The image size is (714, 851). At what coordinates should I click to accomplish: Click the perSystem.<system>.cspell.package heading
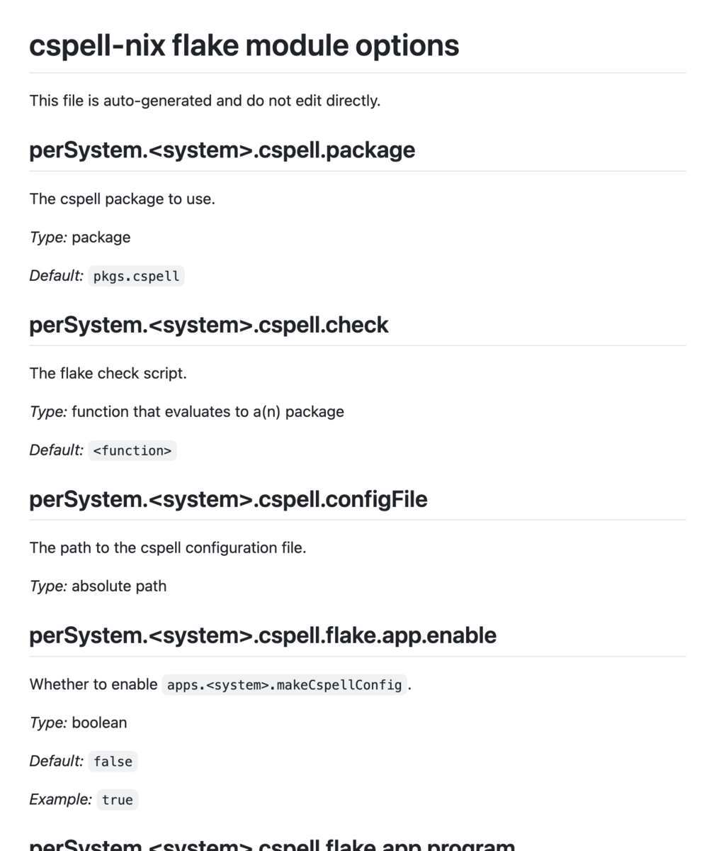coord(222,150)
